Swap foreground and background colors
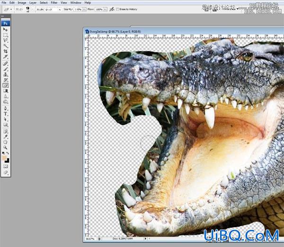 point(8,153)
